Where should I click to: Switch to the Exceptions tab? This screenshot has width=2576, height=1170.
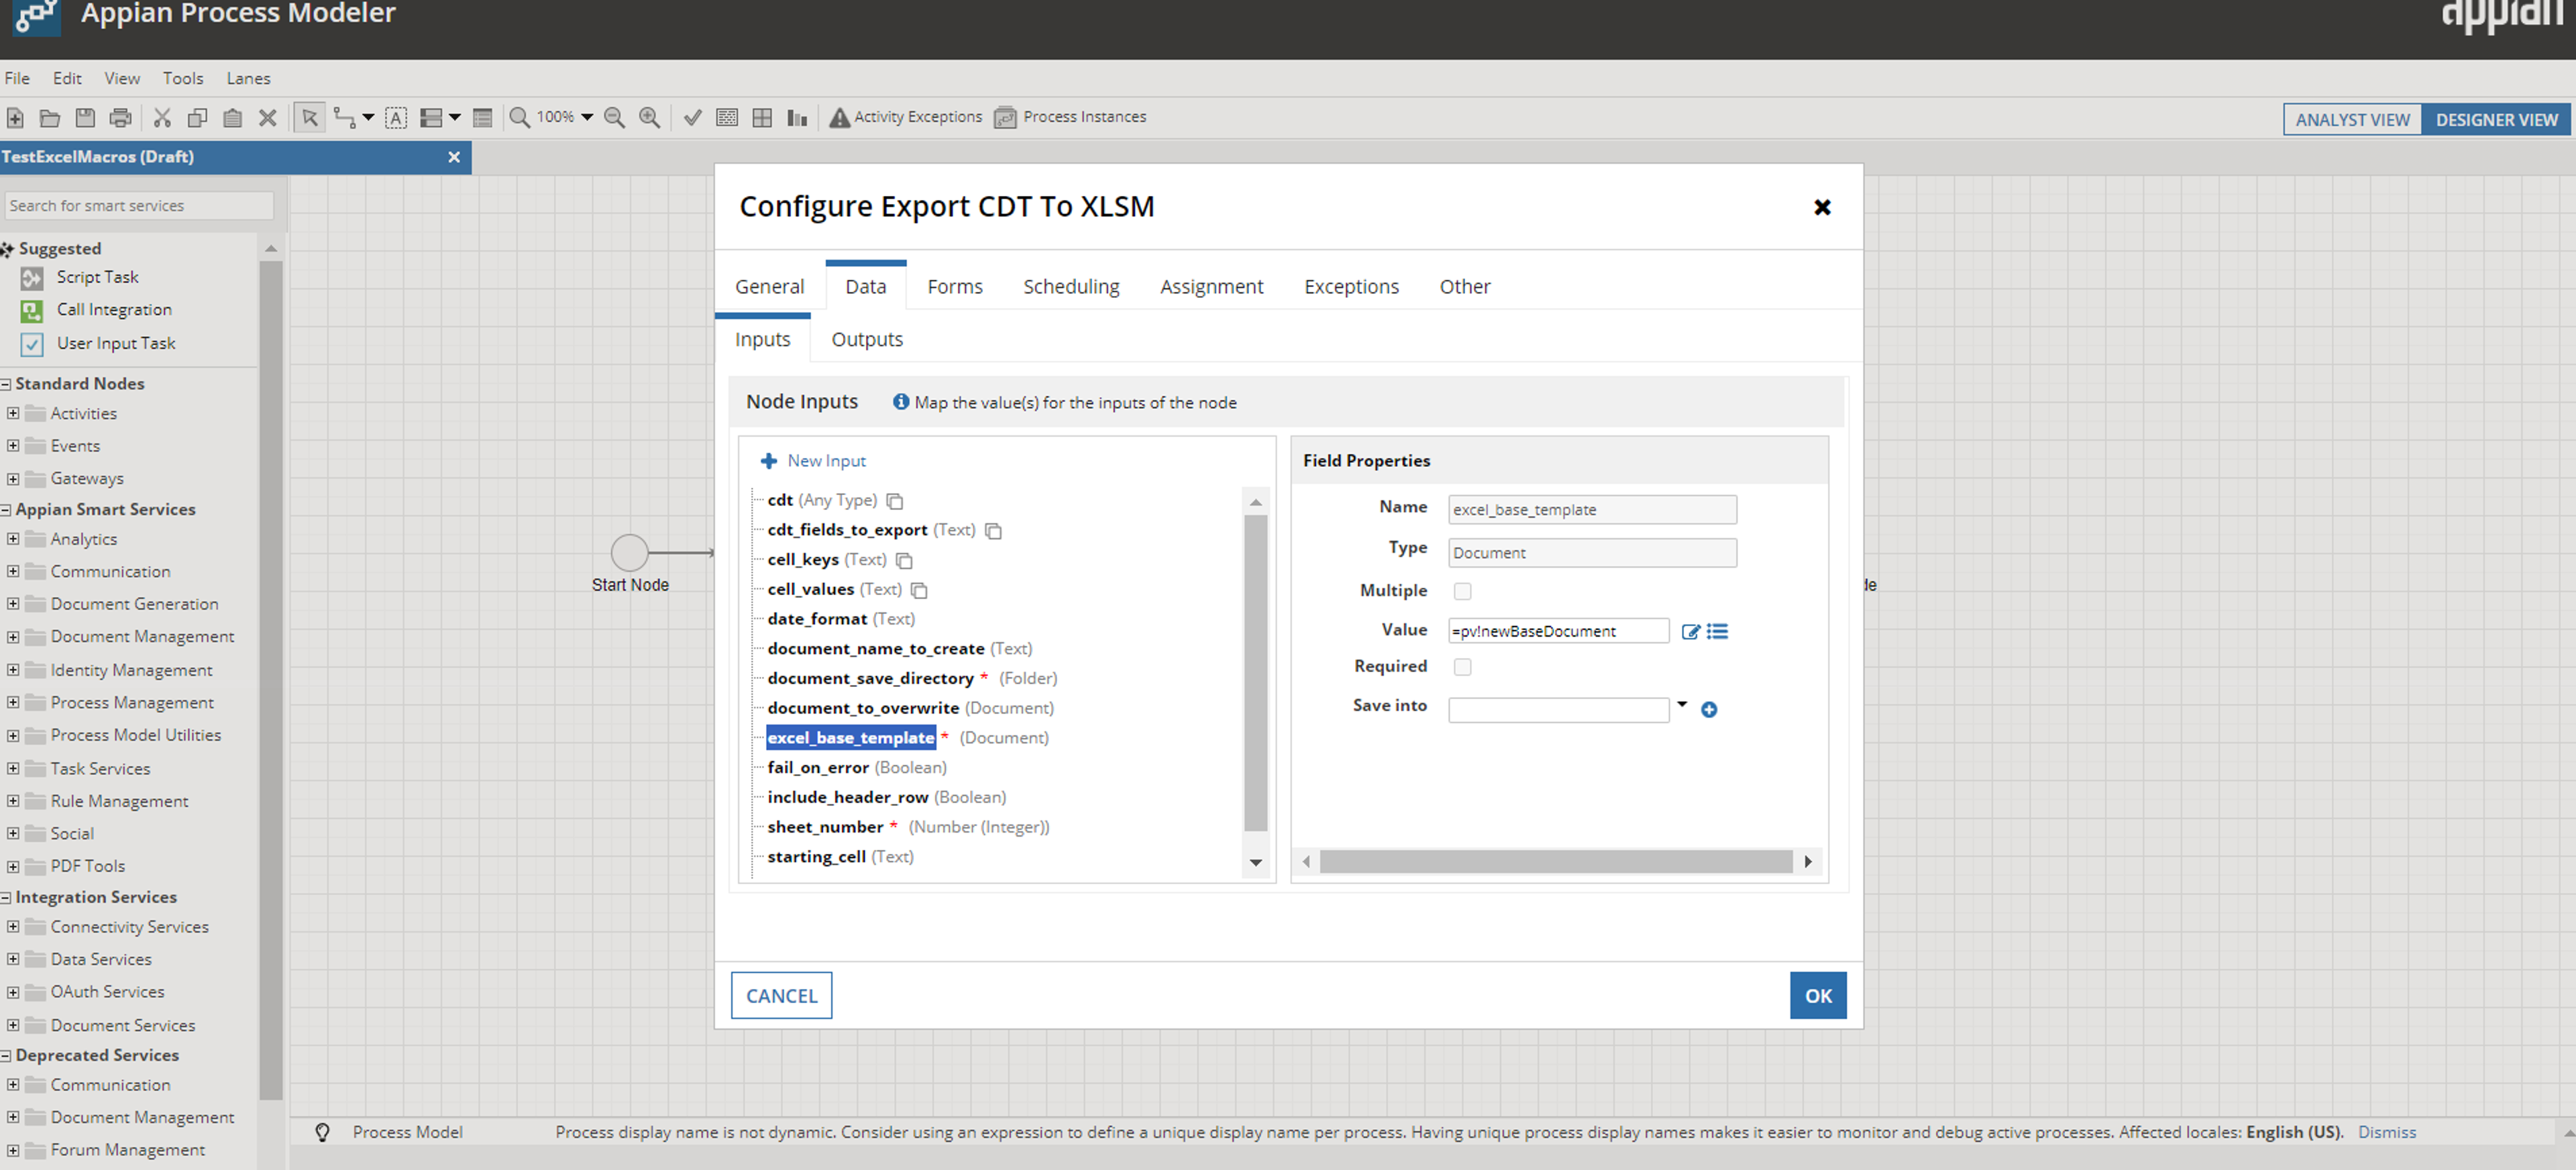pyautogui.click(x=1351, y=287)
